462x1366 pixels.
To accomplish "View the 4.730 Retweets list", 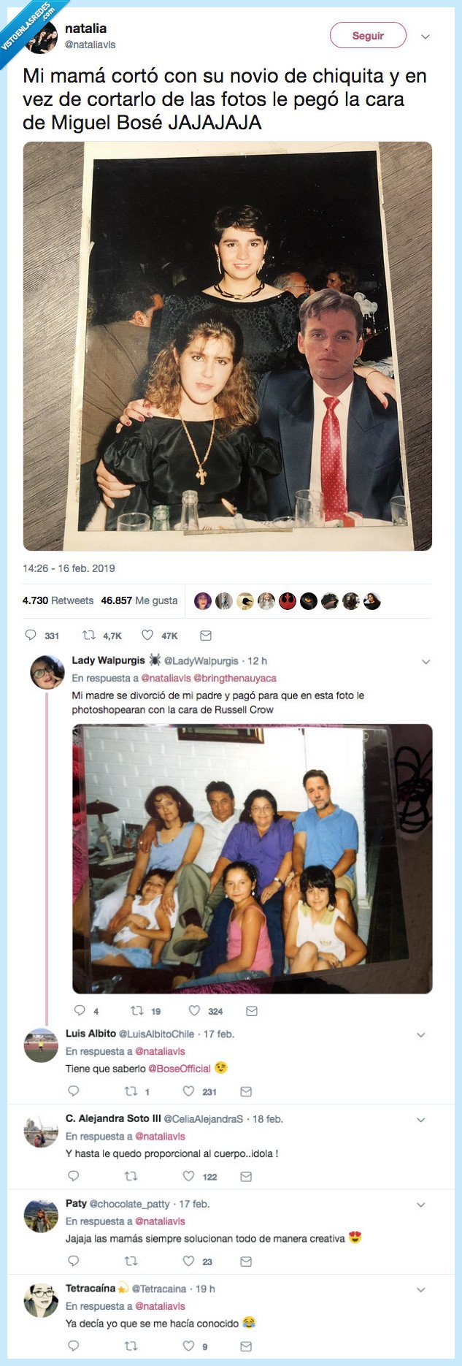I will 58,600.
